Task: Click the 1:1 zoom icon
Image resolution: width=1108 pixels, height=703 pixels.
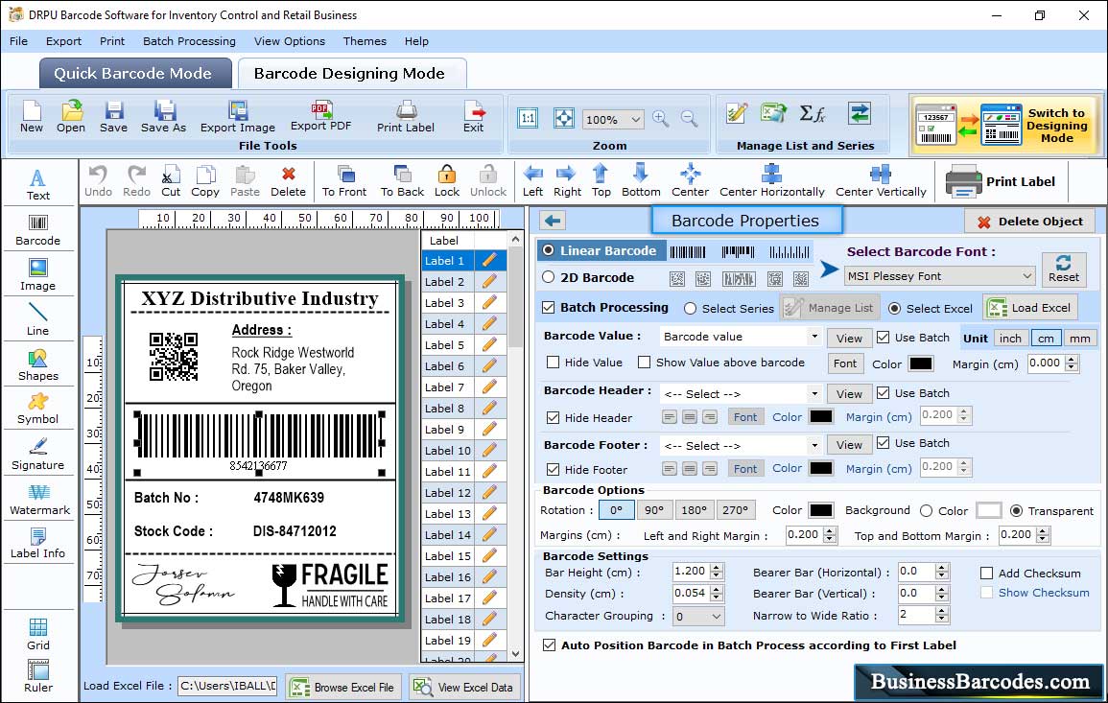Action: tap(528, 118)
